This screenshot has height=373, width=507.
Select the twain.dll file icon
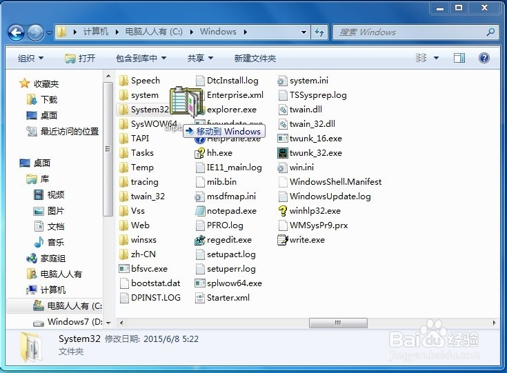tap(283, 110)
